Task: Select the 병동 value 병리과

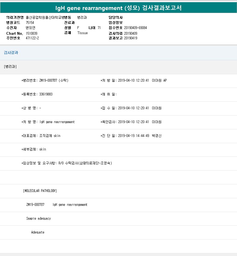Action: click(82, 17)
